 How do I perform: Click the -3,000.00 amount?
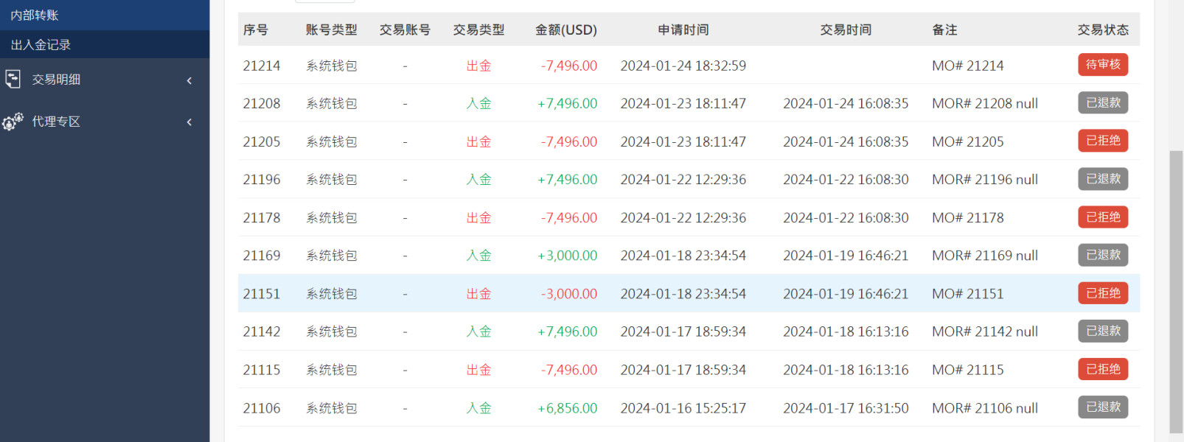coord(569,294)
